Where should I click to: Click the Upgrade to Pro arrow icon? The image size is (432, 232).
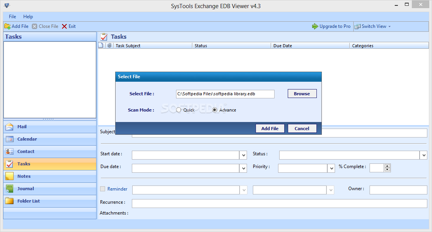tap(315, 26)
